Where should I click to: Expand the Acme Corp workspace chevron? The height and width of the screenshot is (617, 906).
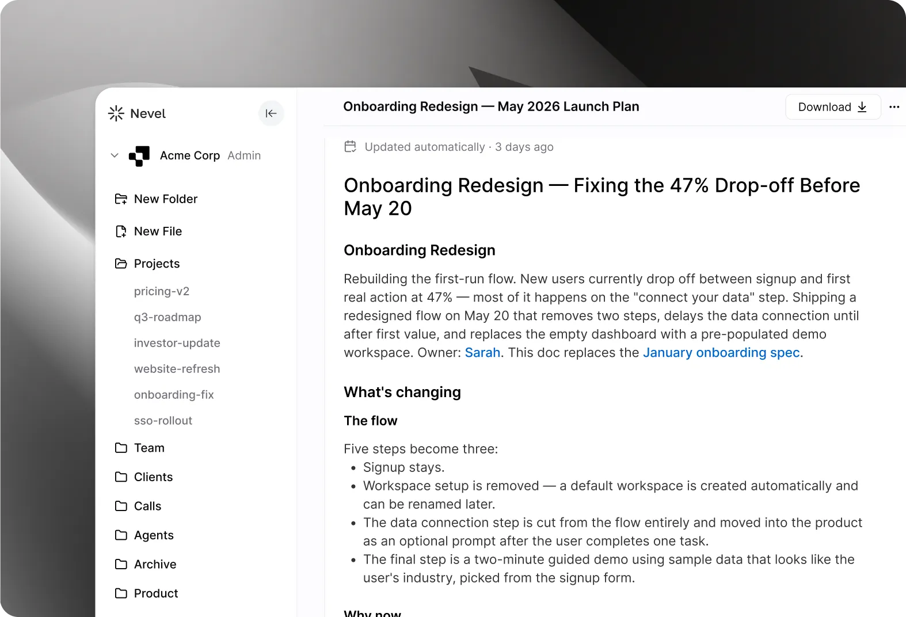click(x=115, y=155)
